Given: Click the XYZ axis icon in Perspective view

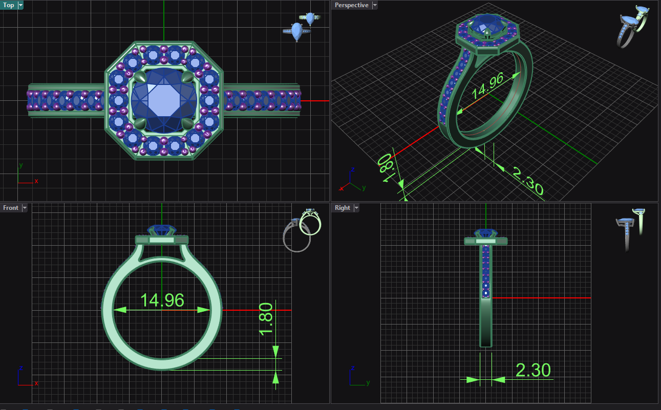Looking at the screenshot, I should coord(350,181).
